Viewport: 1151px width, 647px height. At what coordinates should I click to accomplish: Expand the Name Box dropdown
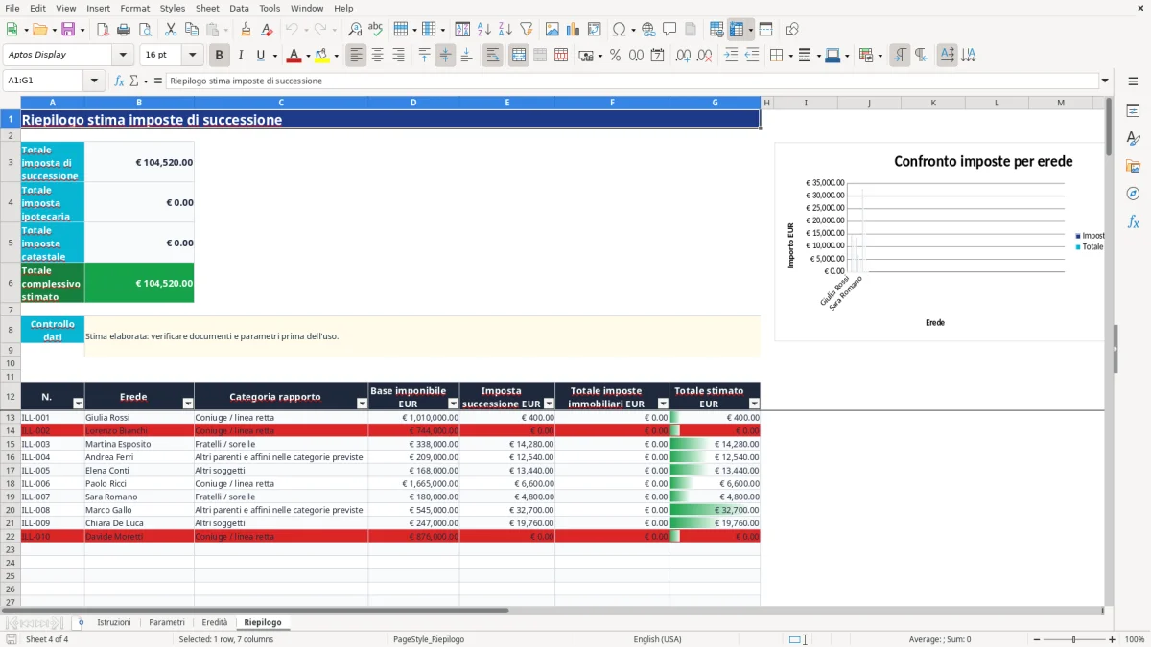coord(94,81)
